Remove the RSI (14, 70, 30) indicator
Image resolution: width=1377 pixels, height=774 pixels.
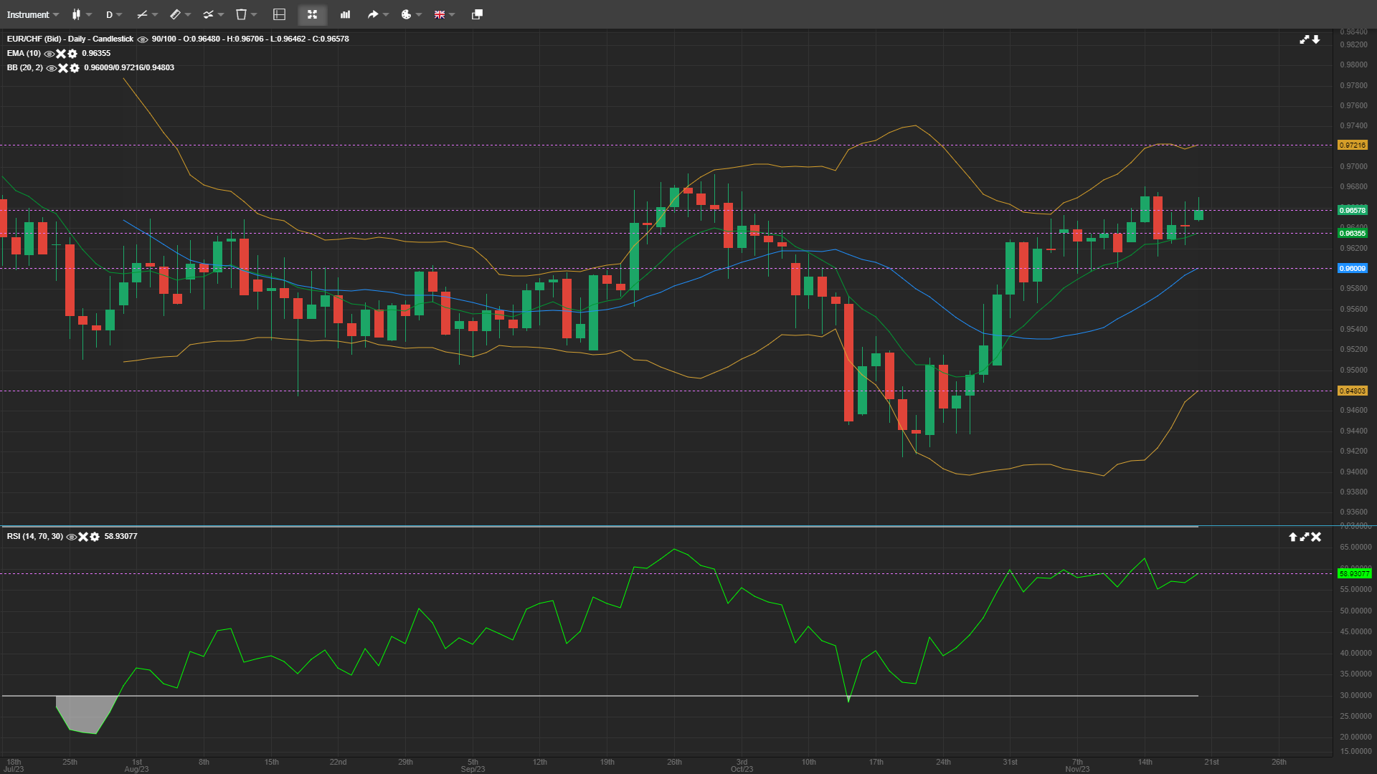[x=83, y=537]
